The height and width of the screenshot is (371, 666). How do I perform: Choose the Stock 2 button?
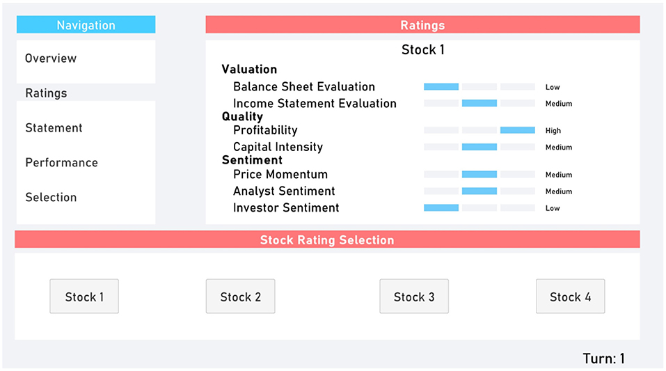(240, 297)
